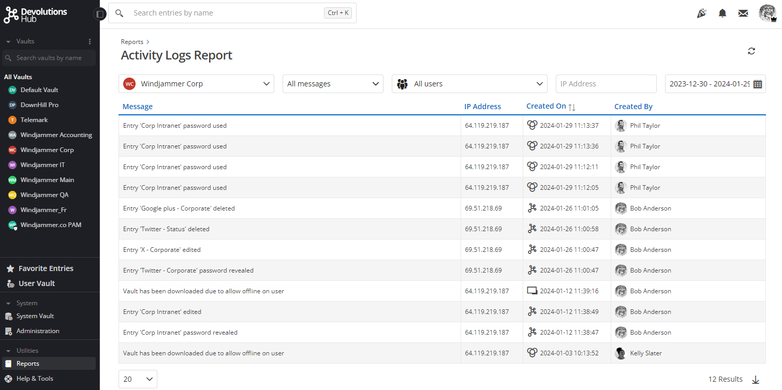Viewport: 782px width, 390px height.
Task: Click 'Entry 'X - Corporate' edited' message
Action: click(x=162, y=250)
